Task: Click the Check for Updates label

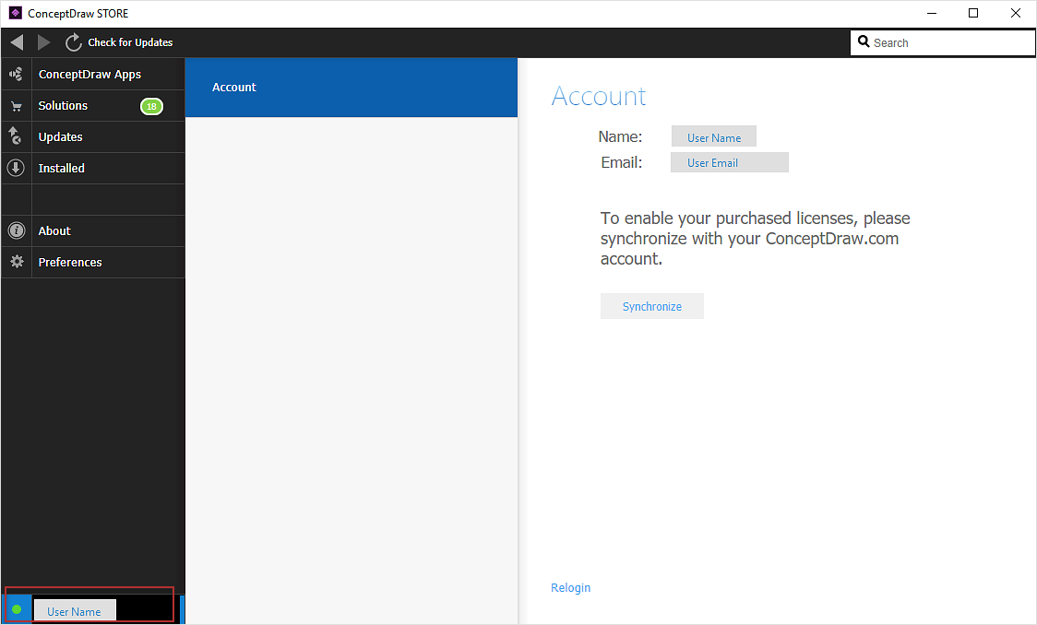Action: (130, 42)
